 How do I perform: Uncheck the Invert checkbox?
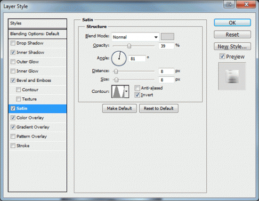click(x=137, y=95)
